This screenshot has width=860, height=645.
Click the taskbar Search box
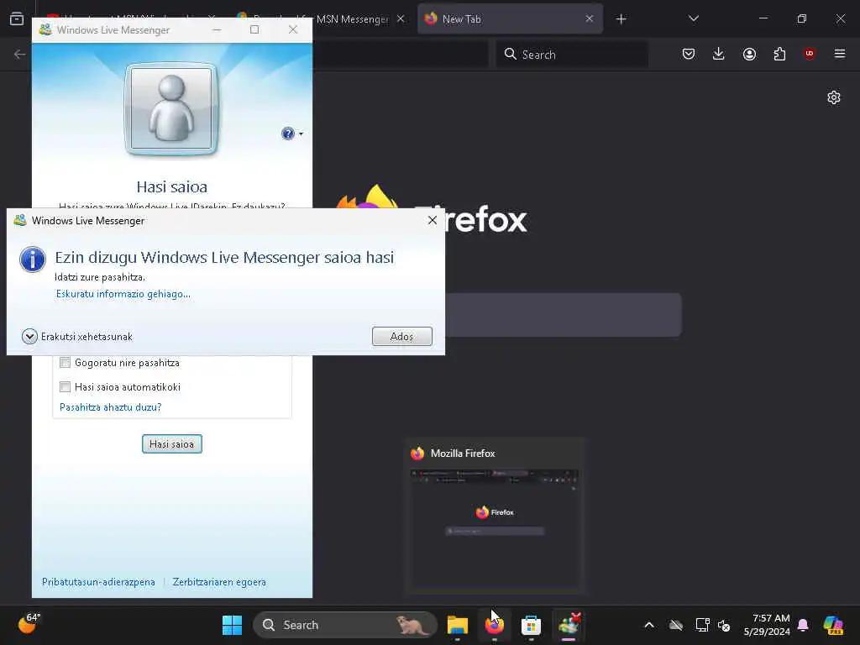[x=345, y=625]
